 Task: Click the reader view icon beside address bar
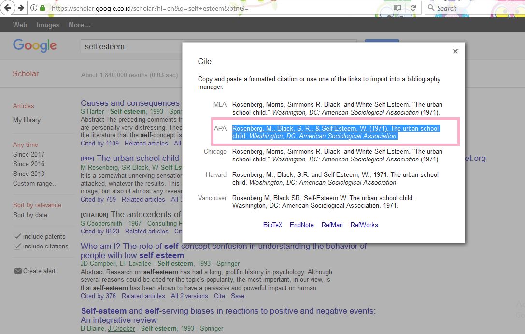[x=397, y=8]
